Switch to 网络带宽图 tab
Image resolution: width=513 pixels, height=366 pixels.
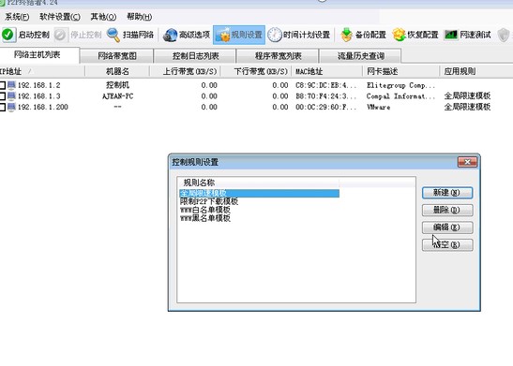(x=117, y=56)
